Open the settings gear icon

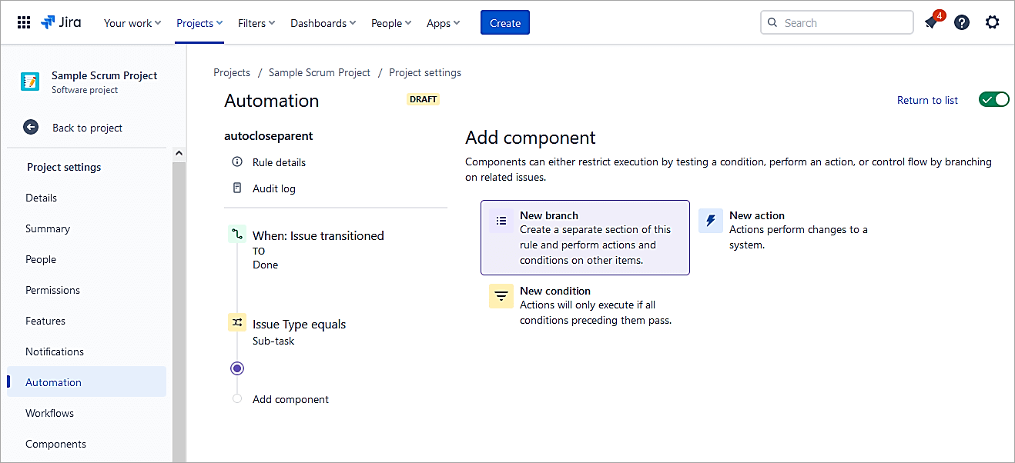(993, 23)
